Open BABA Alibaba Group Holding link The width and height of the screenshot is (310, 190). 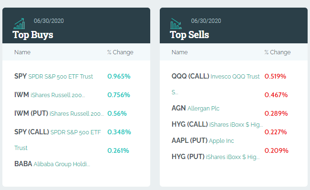click(52, 164)
